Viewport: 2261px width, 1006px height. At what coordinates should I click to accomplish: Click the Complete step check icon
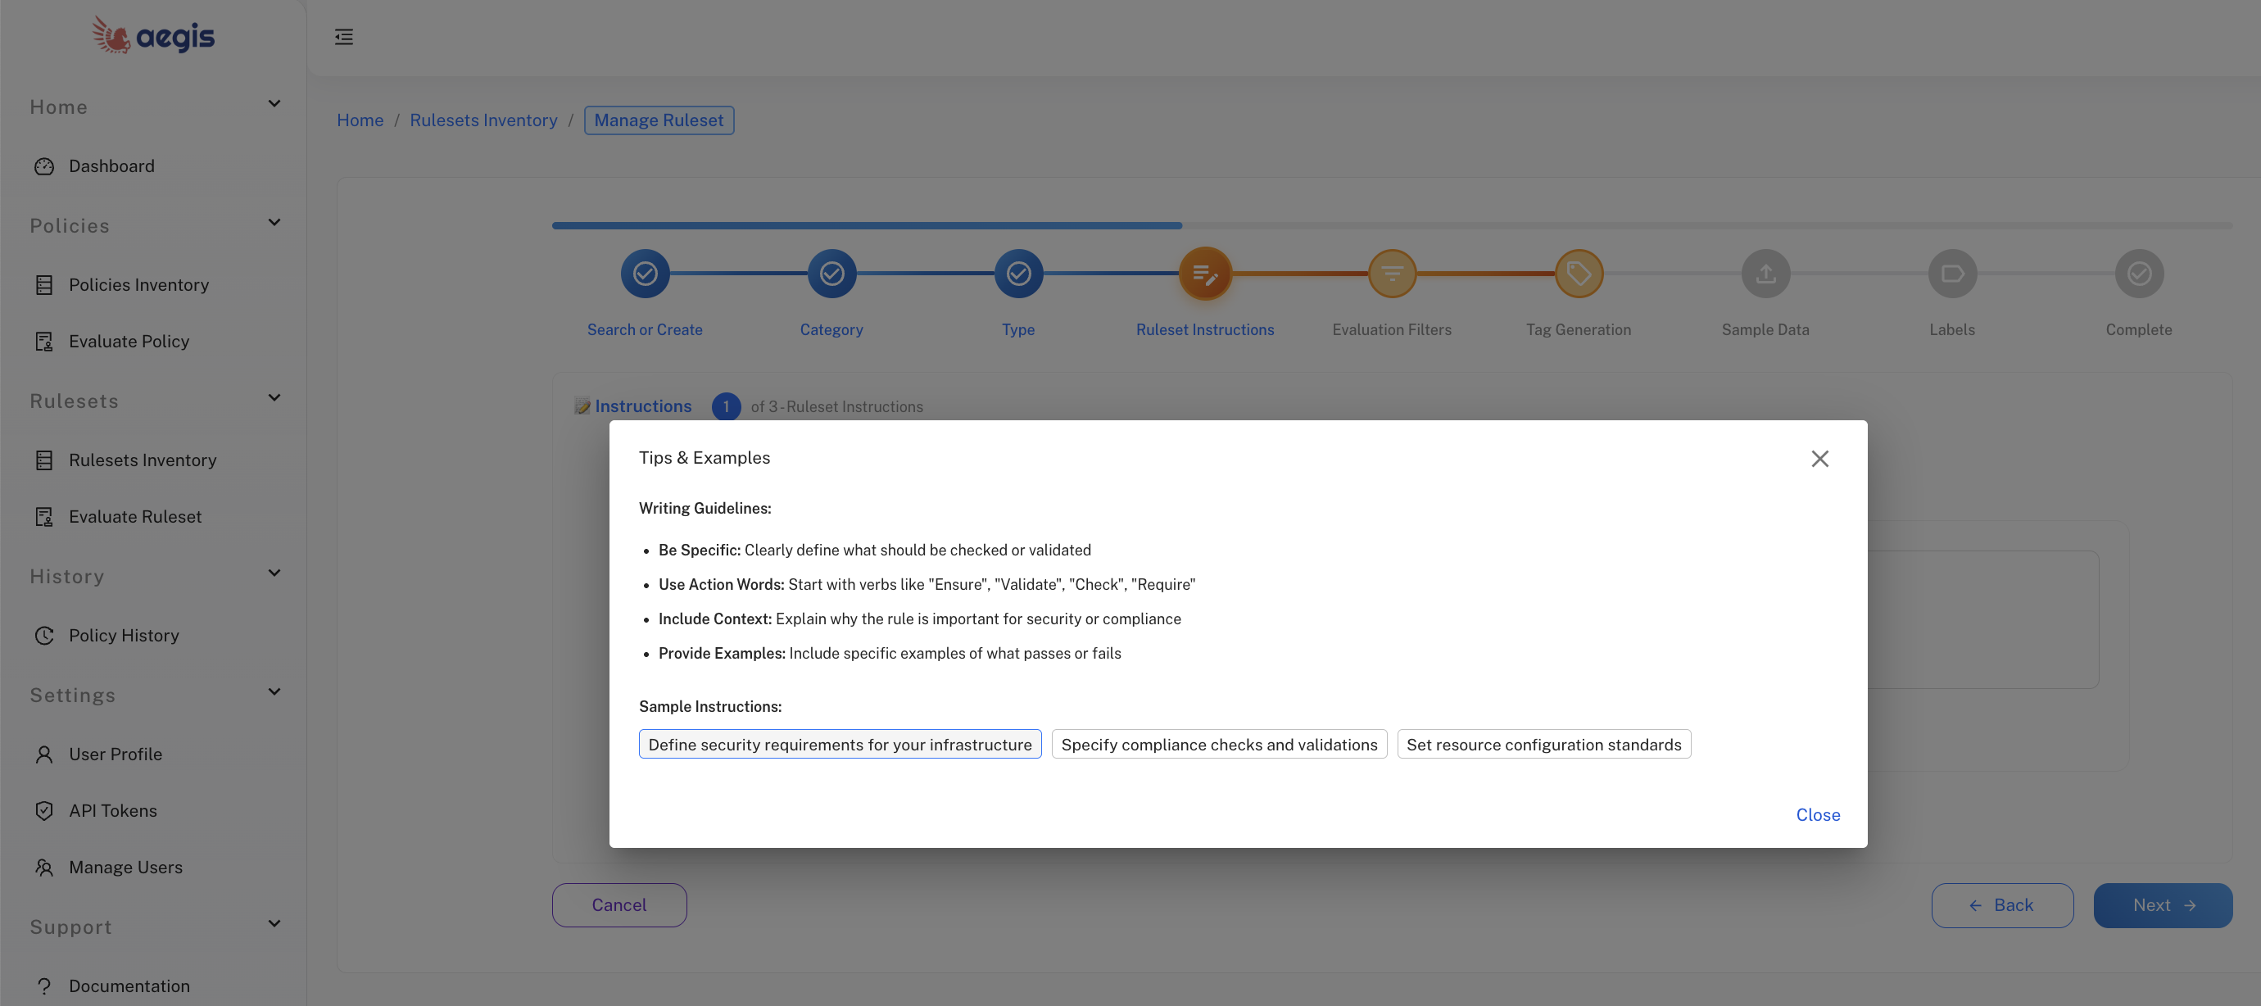pos(2139,274)
